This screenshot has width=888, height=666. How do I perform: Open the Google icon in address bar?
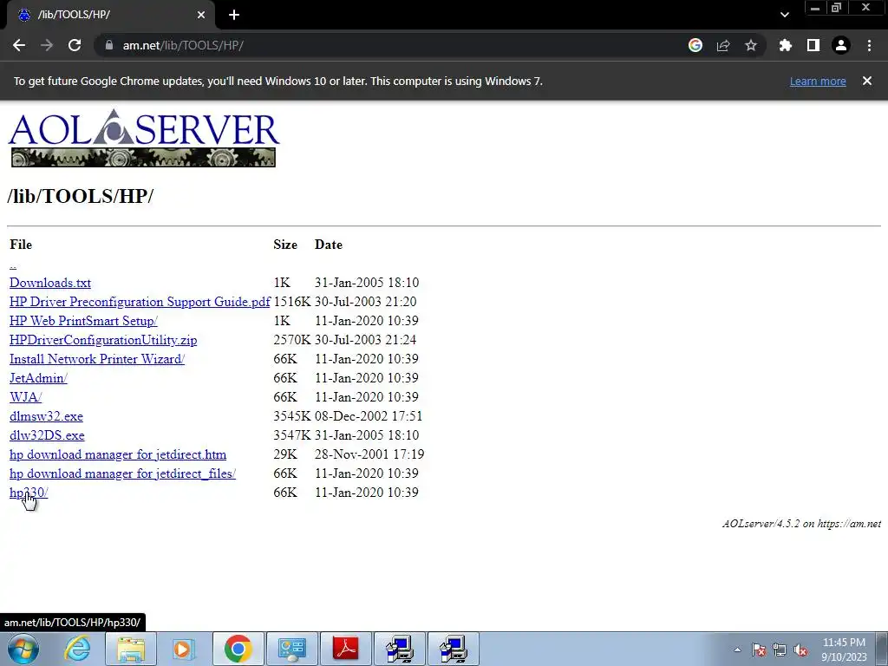pos(695,45)
